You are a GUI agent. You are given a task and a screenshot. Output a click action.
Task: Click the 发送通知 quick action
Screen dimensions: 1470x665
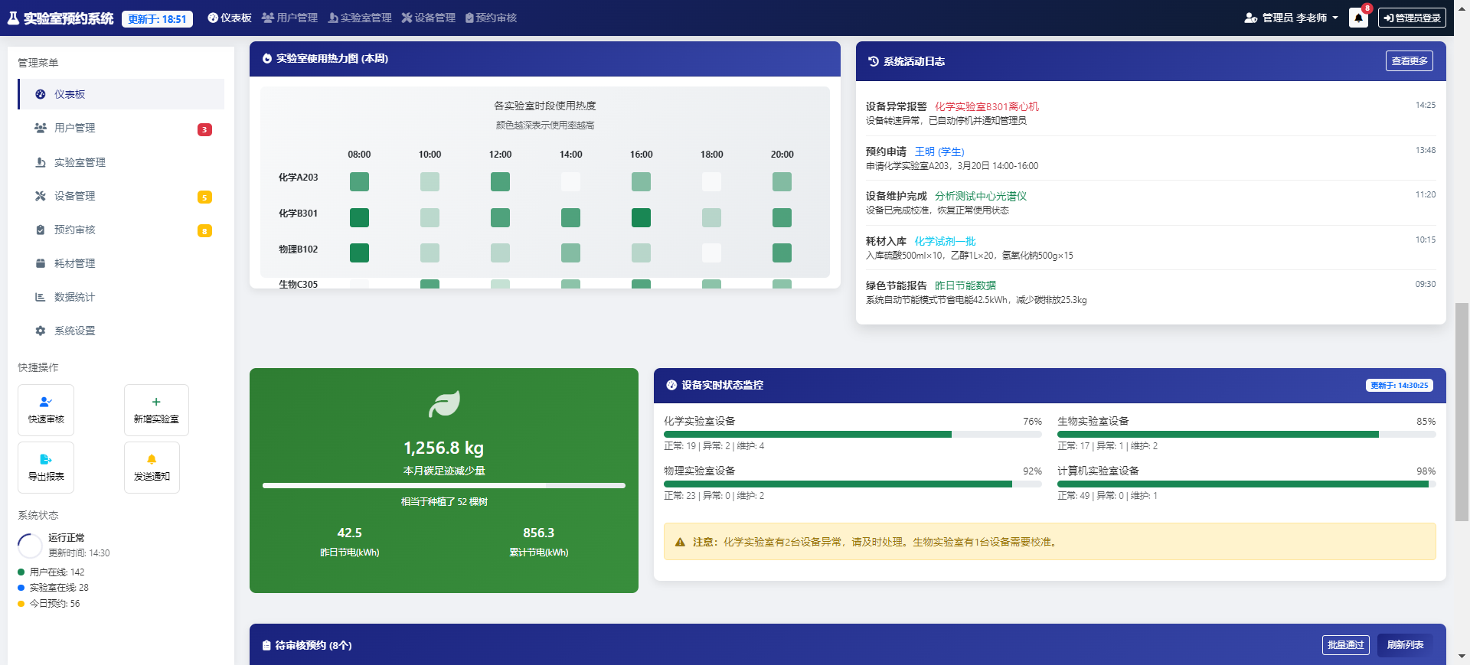[152, 468]
